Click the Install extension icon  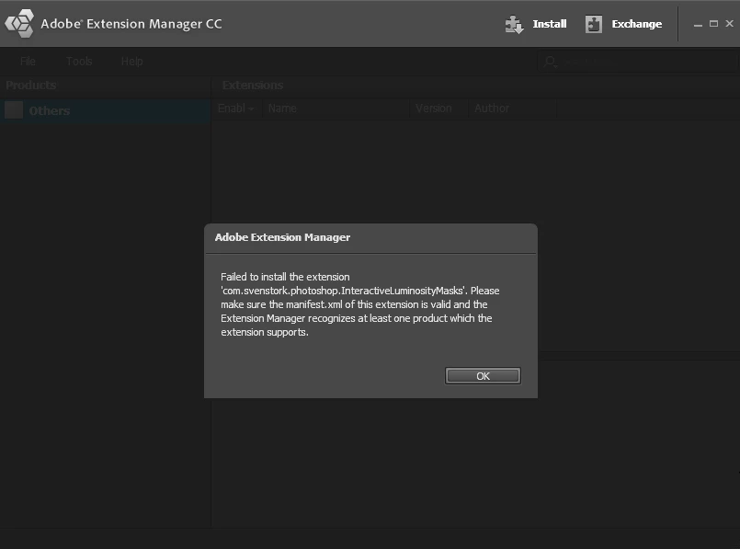514,24
